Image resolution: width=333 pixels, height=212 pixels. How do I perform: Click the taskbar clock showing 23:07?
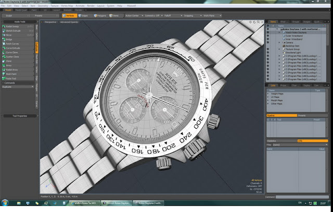(x=323, y=203)
